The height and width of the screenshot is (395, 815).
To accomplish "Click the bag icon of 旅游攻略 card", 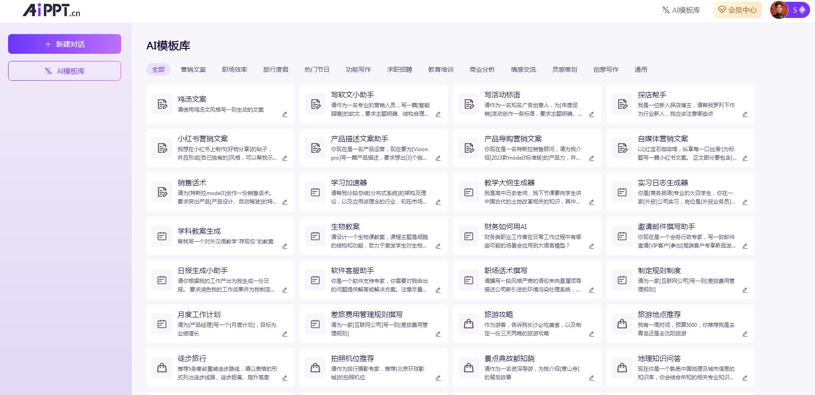I will pyautogui.click(x=469, y=324).
